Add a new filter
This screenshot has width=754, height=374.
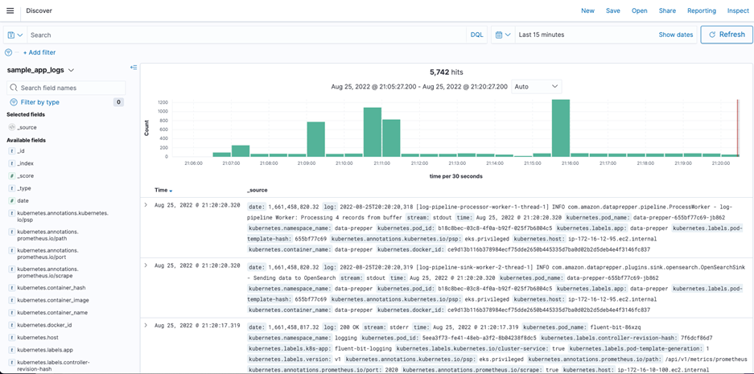(39, 52)
